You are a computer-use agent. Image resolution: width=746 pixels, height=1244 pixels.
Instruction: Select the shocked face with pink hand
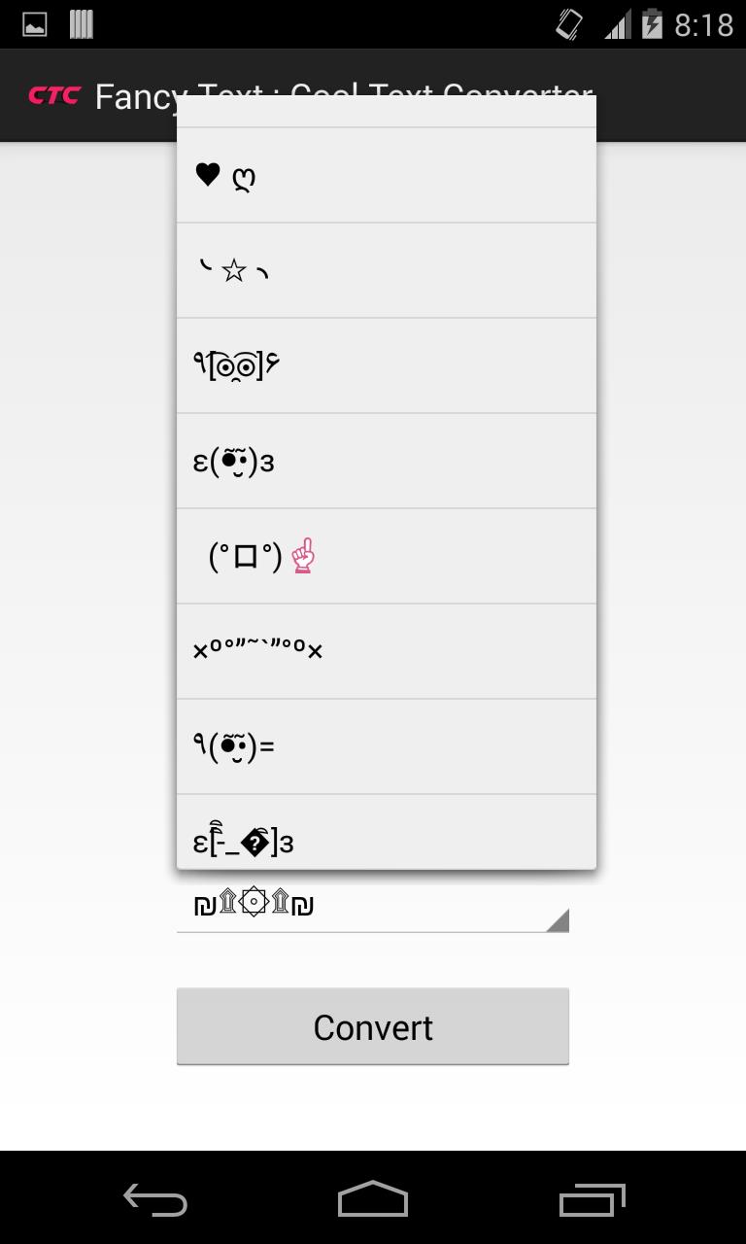tap(386, 556)
